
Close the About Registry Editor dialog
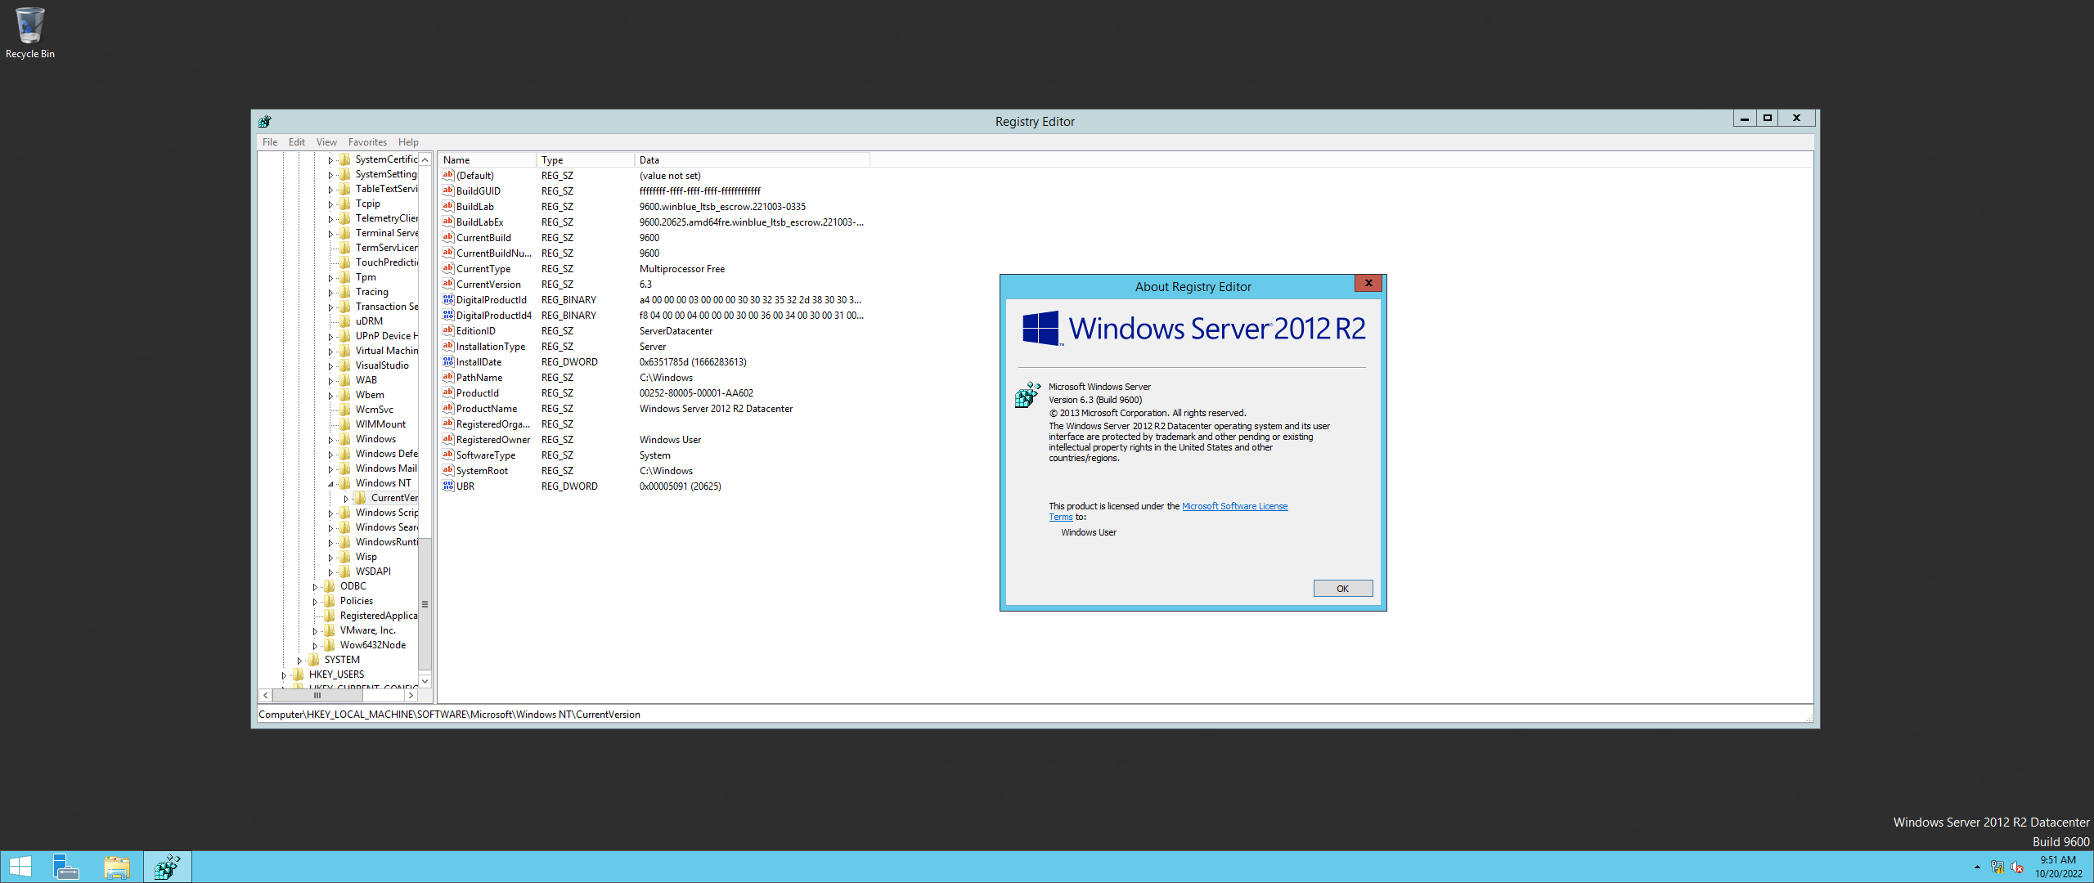click(1368, 284)
